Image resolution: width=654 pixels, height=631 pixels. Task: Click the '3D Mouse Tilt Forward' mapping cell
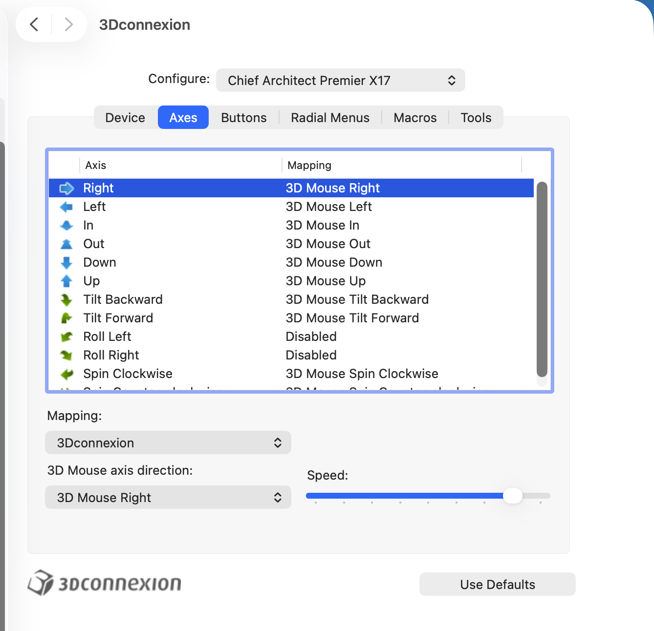click(x=352, y=318)
